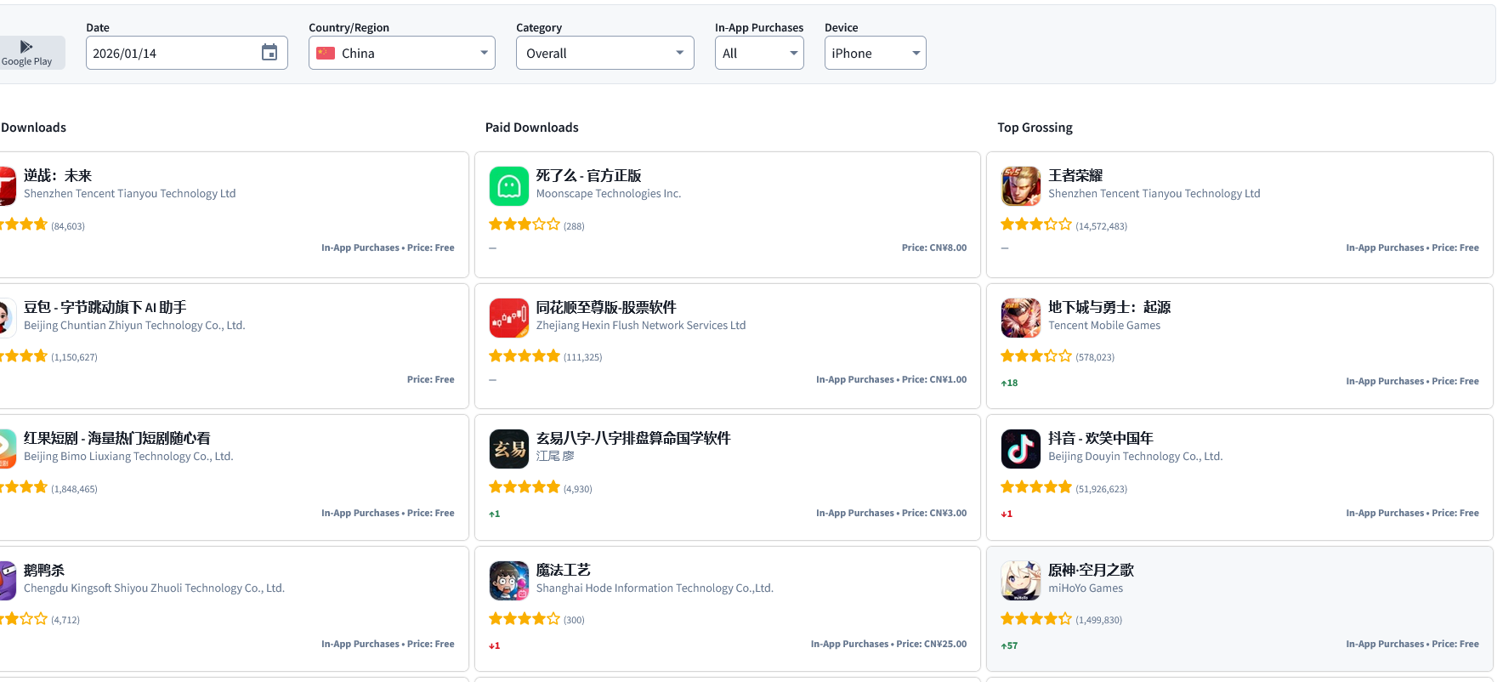Click publisher Zhejiang Hexin Flush Network Services Ltd
The height and width of the screenshot is (682, 1503).
tap(641, 326)
